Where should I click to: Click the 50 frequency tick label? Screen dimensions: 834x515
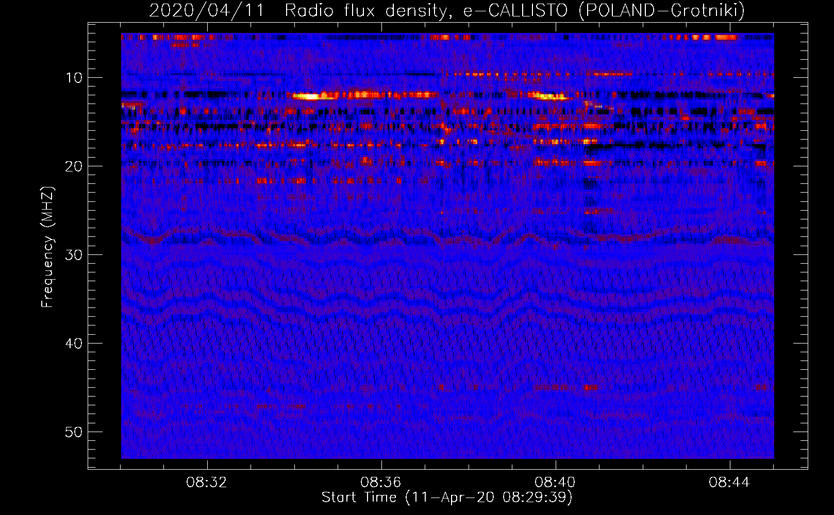pyautogui.click(x=74, y=432)
